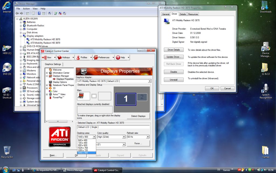Click the Disable button in Driver tab
This screenshot has width=276, height=173.
coord(174,72)
